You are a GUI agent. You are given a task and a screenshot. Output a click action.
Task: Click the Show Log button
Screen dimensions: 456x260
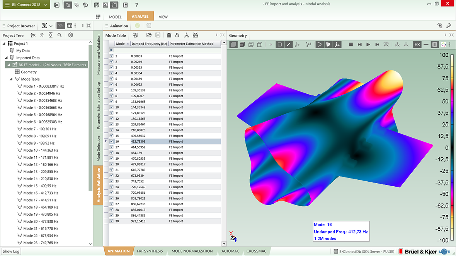click(10, 251)
